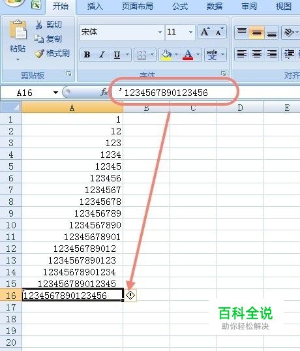
Task: Select column A header
Action: (x=72, y=108)
